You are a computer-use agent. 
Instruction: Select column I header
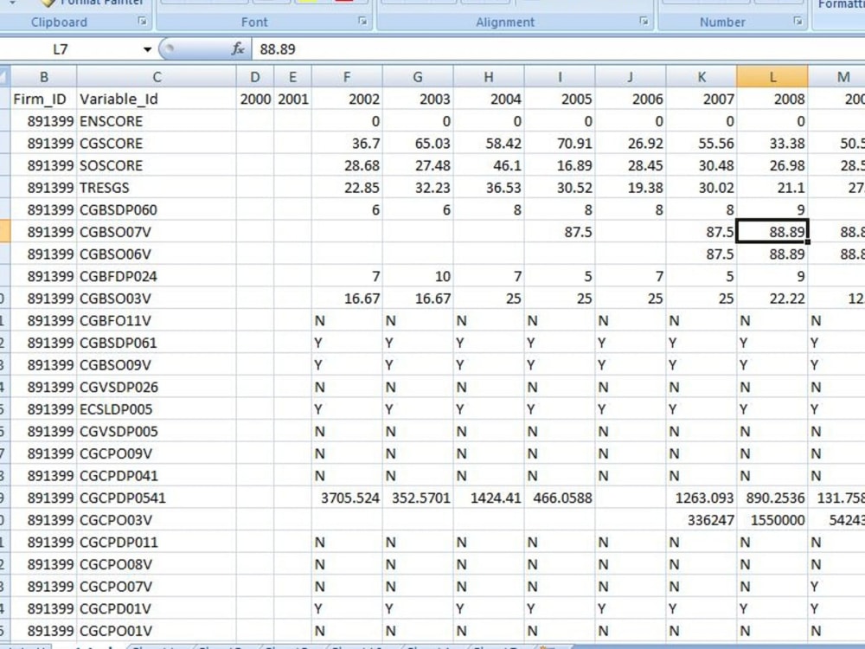coord(560,77)
